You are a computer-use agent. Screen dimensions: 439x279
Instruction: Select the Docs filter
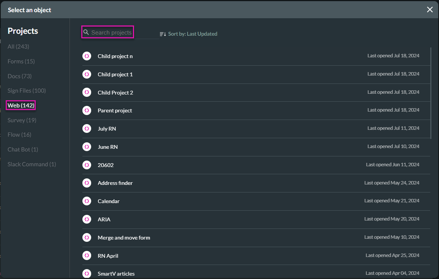tap(19, 76)
